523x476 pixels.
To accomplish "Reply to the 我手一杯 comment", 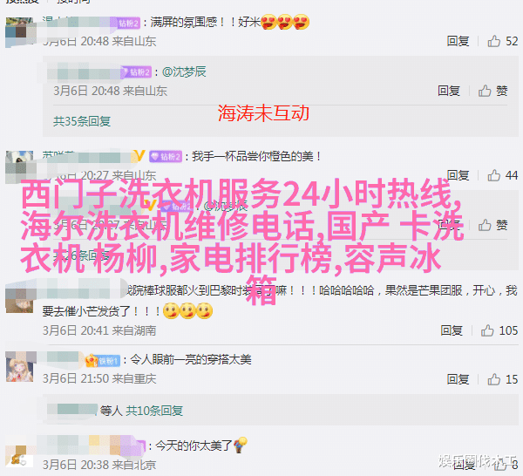I will point(458,175).
